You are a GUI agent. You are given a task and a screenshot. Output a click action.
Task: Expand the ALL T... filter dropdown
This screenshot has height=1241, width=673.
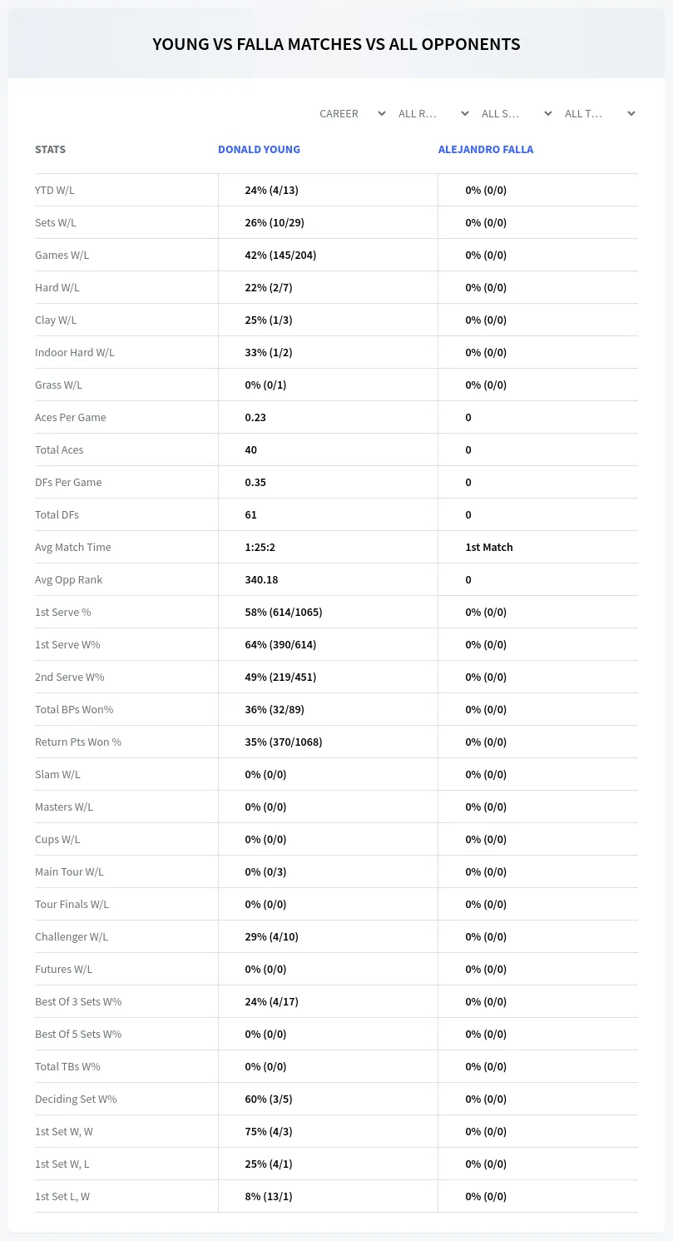click(x=598, y=113)
